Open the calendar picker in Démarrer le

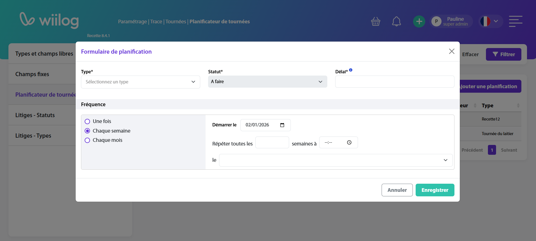click(282, 125)
